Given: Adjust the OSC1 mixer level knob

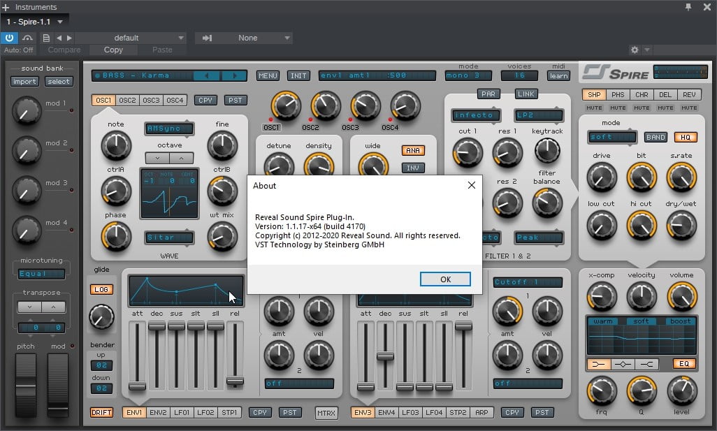Looking at the screenshot, I should coord(286,105).
